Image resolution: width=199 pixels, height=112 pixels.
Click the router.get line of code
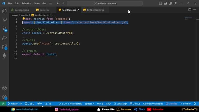51,44
